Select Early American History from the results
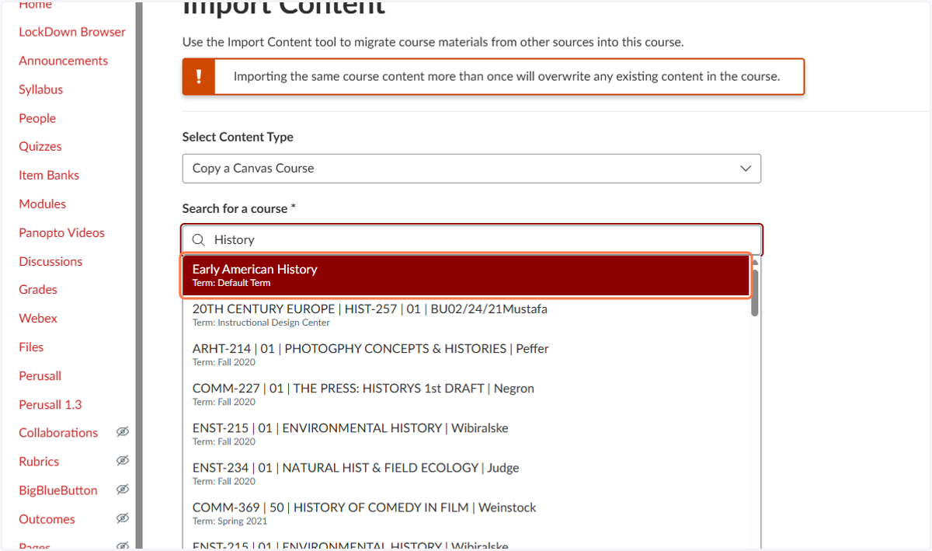The width and height of the screenshot is (932, 551). tap(466, 275)
